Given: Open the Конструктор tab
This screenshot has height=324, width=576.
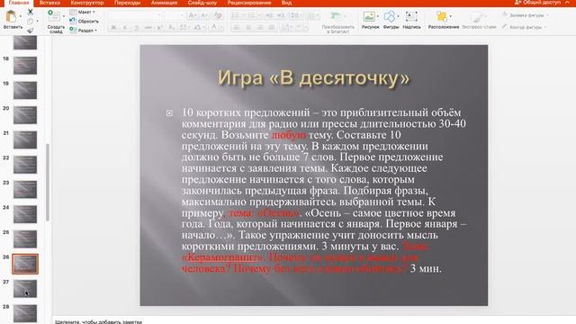Looking at the screenshot, I should [x=87, y=3].
